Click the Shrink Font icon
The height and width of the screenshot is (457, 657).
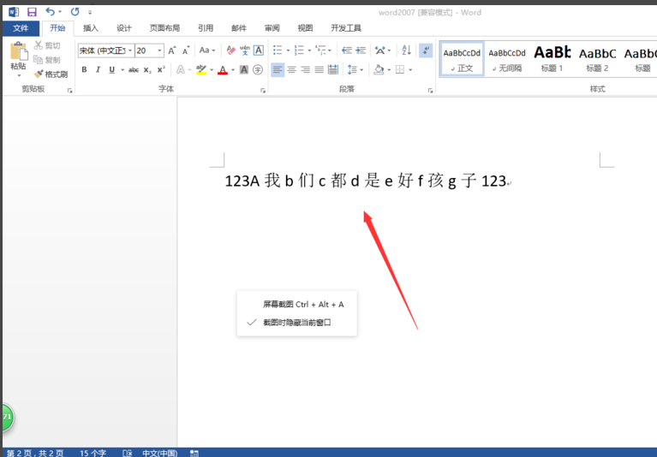(x=186, y=50)
